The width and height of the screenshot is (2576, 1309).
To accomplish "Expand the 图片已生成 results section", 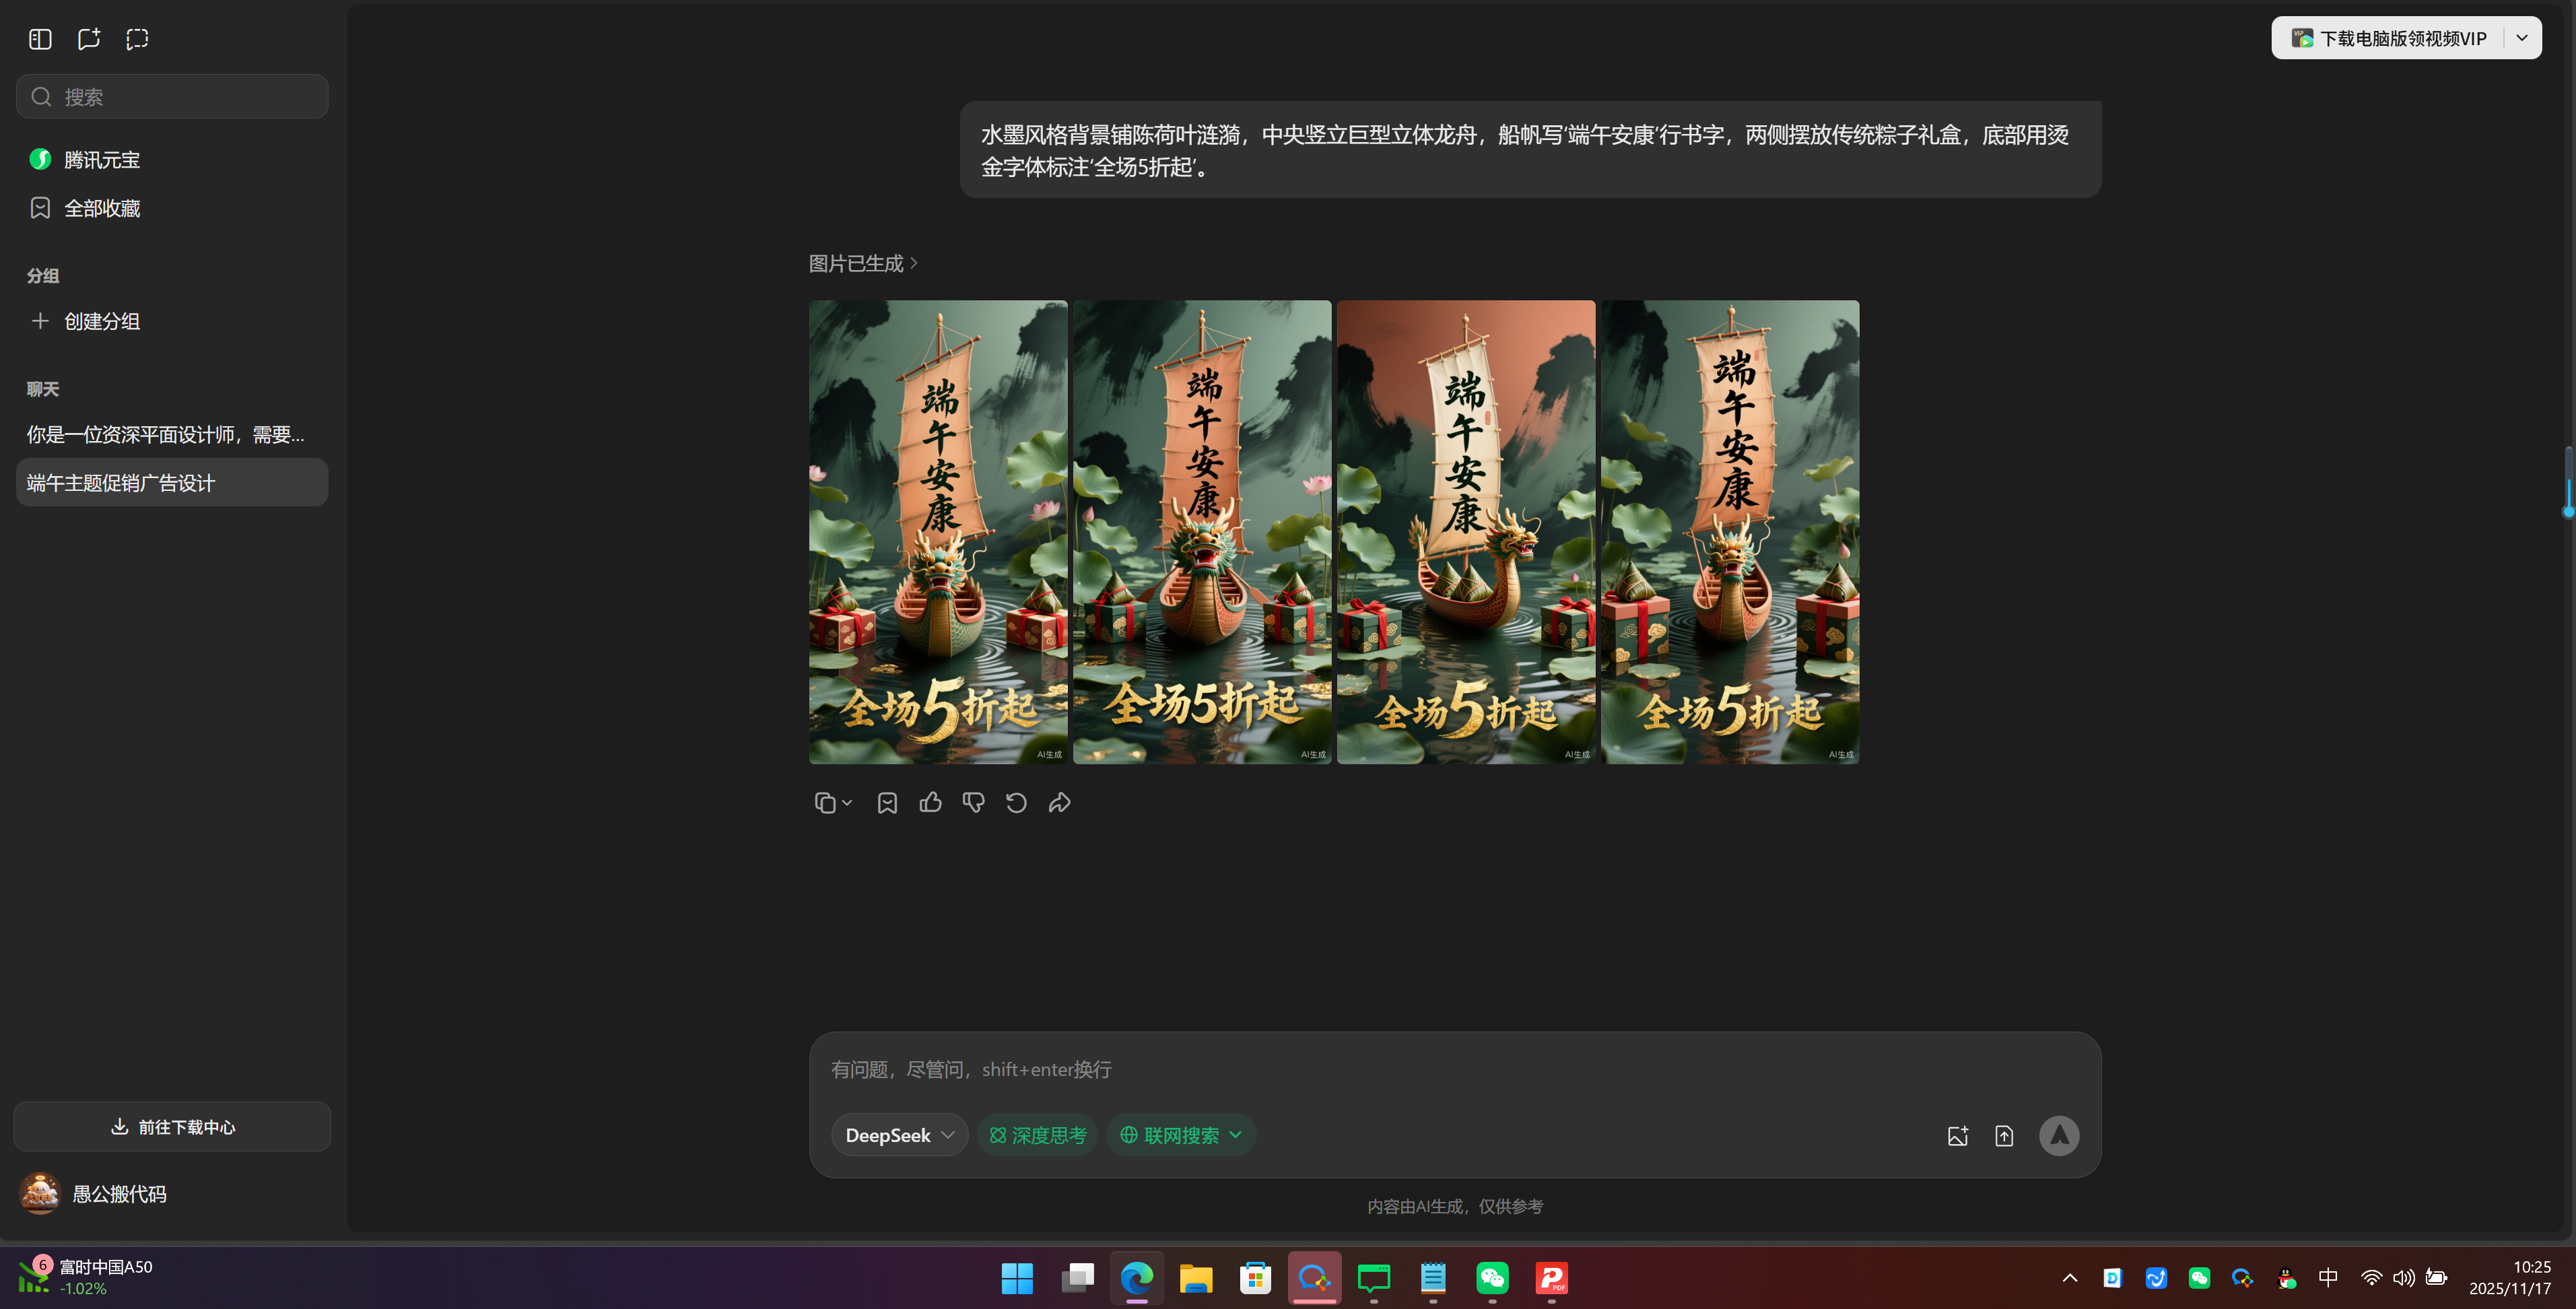I will pyautogui.click(x=862, y=262).
